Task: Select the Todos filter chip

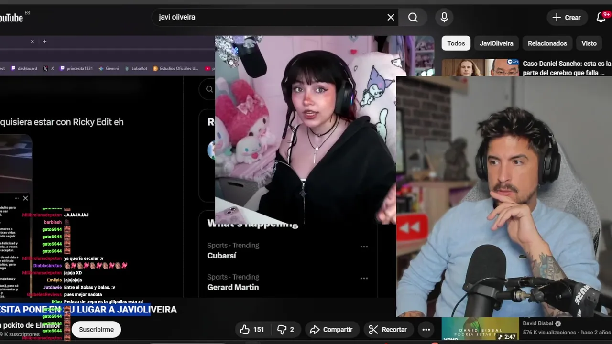Action: click(x=456, y=43)
